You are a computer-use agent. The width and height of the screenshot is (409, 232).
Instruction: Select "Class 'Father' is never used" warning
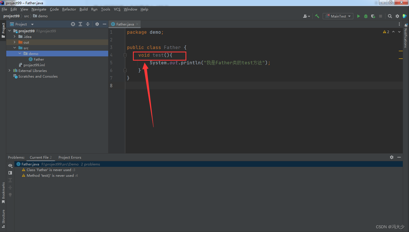(49, 170)
